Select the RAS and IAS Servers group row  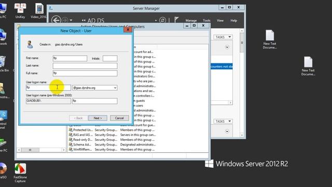[x=112, y=135]
